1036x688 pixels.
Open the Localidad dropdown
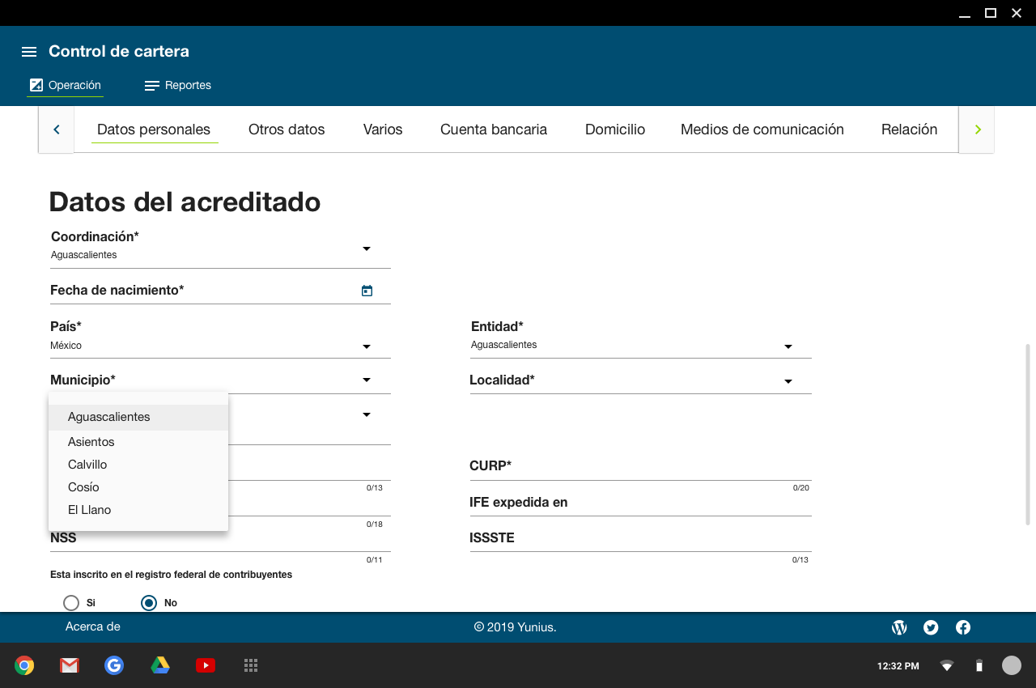point(788,381)
